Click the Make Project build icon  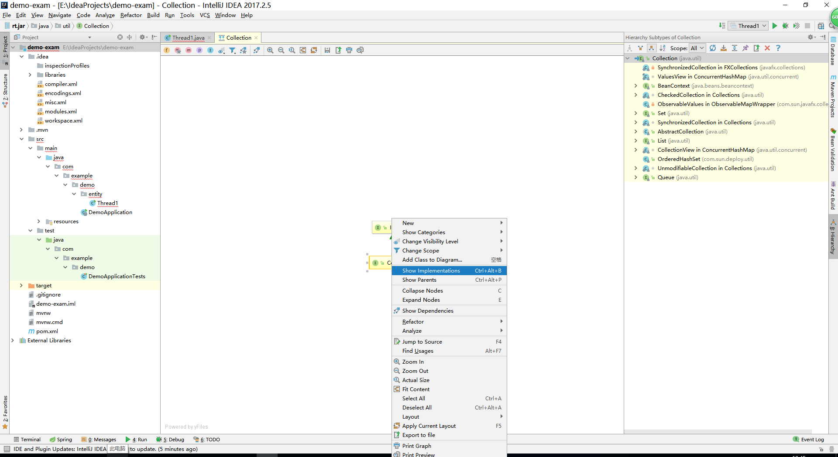click(722, 26)
